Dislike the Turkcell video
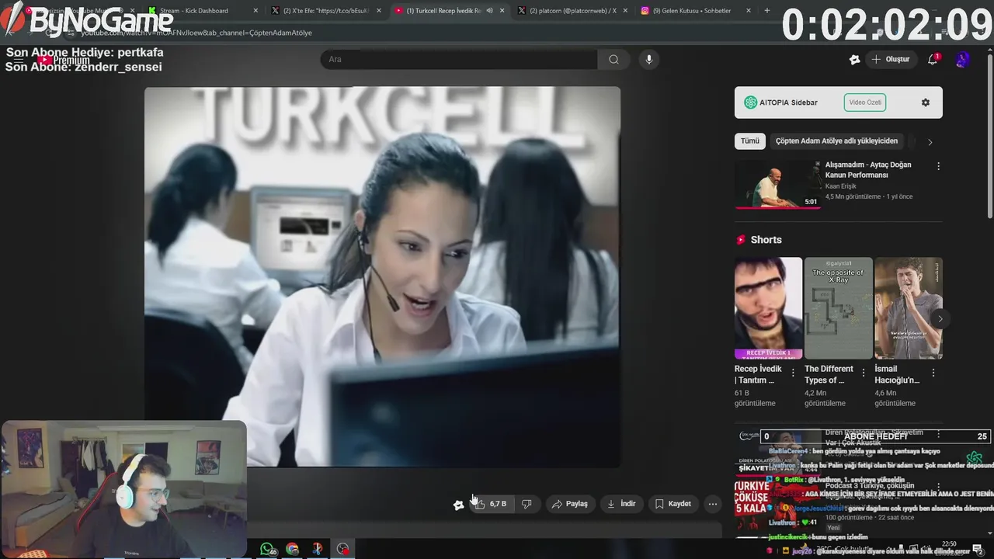The height and width of the screenshot is (559, 994). (527, 504)
